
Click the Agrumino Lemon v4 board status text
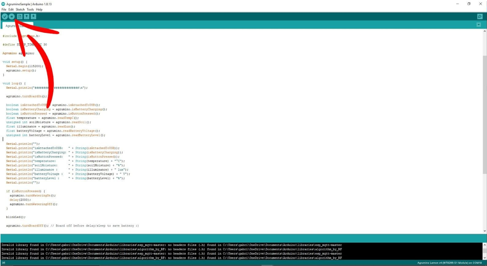pos(450,263)
